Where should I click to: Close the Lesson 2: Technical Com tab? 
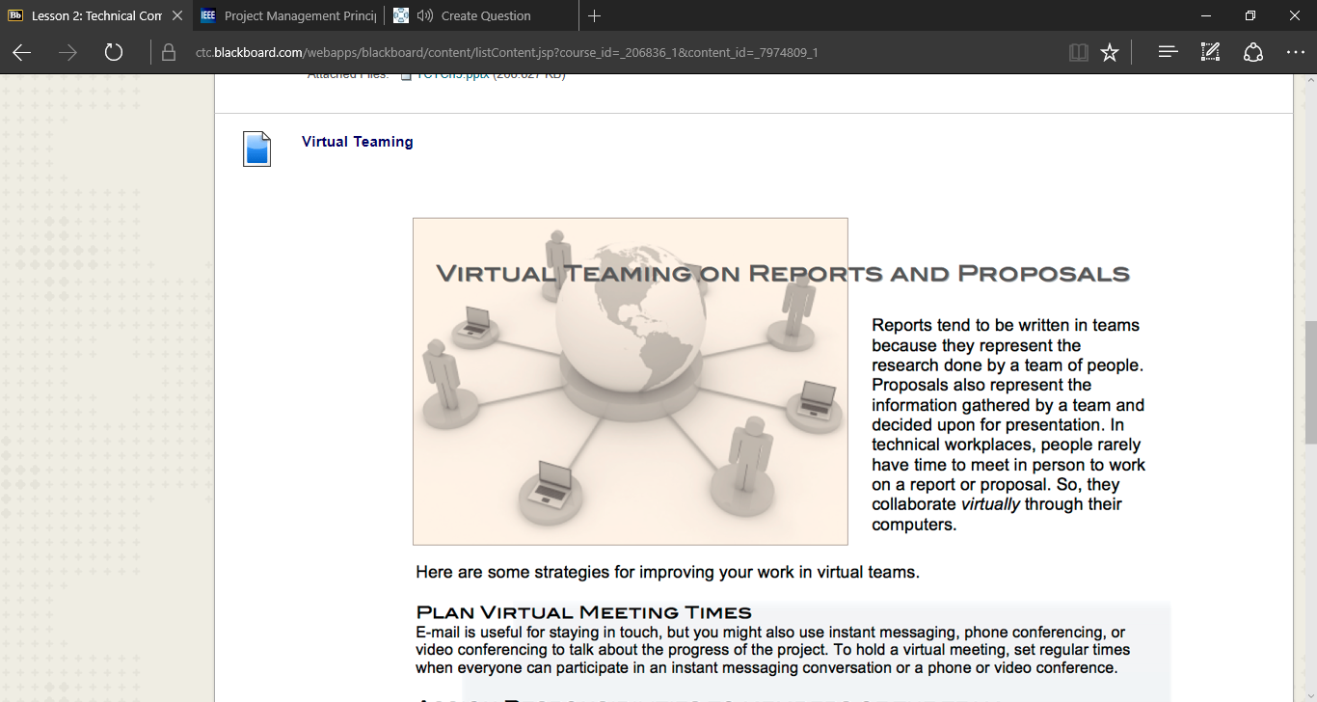176,15
